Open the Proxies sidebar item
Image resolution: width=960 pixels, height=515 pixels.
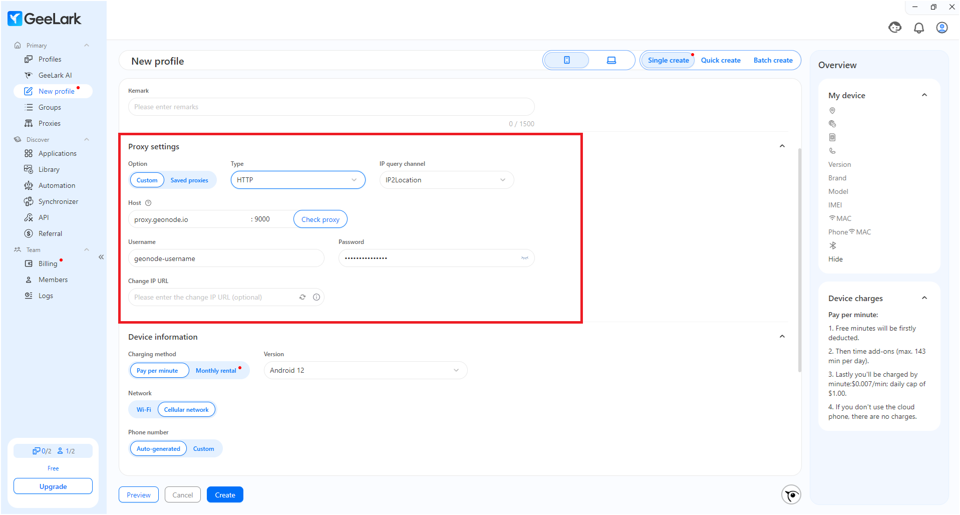(49, 123)
